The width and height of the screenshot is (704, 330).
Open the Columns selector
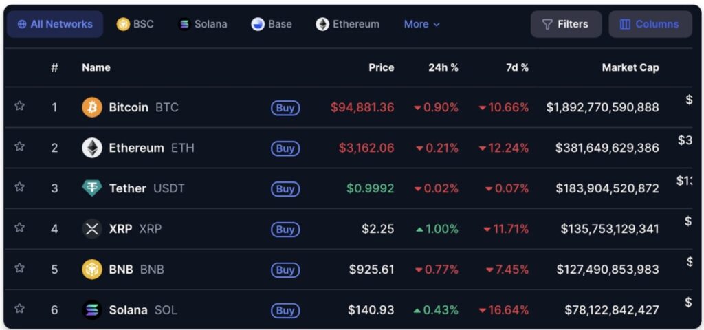(x=650, y=24)
